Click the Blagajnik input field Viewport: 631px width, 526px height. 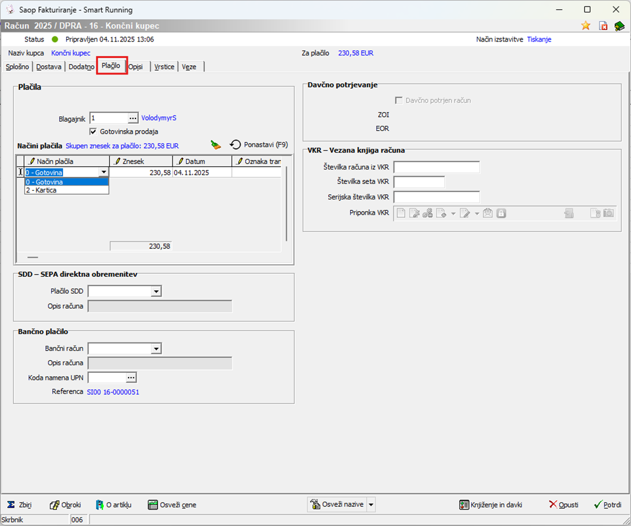(109, 118)
